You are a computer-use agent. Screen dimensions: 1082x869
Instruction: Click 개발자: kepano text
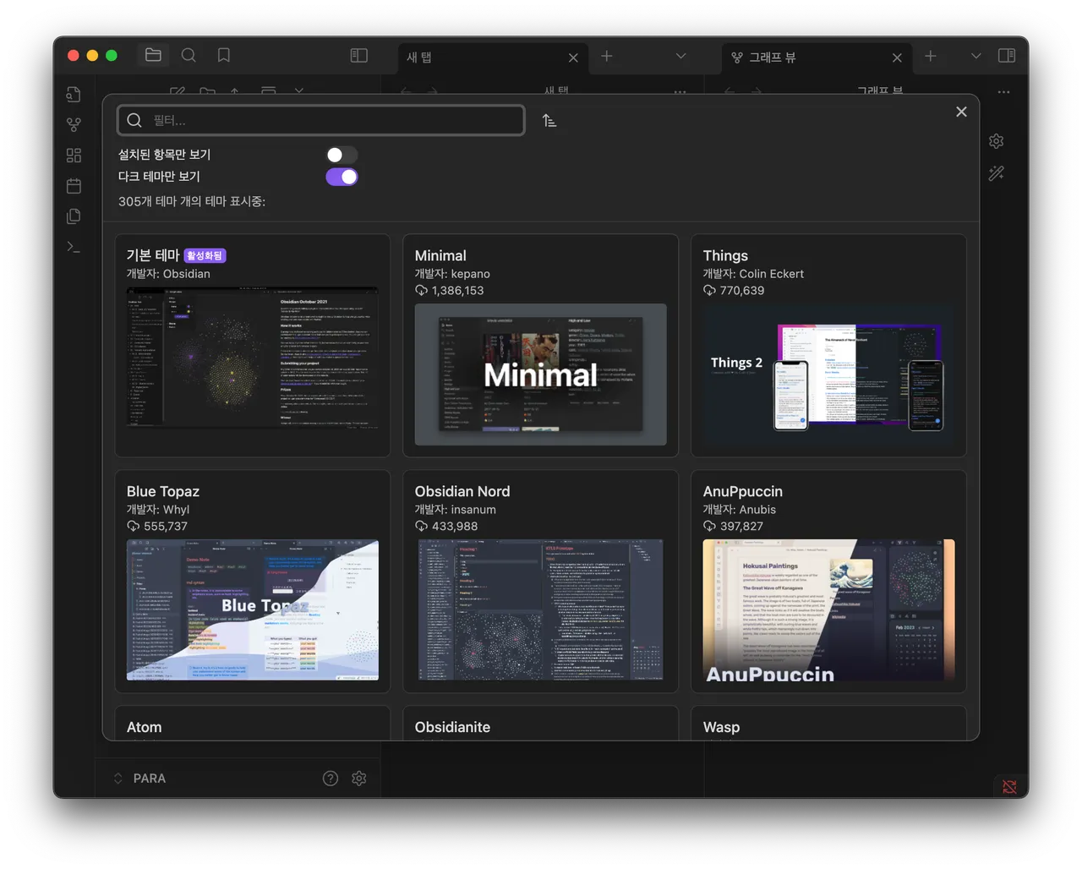(452, 274)
